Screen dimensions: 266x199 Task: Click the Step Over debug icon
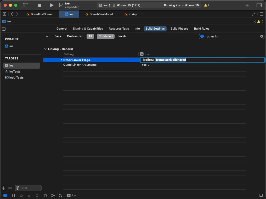coord(21,195)
